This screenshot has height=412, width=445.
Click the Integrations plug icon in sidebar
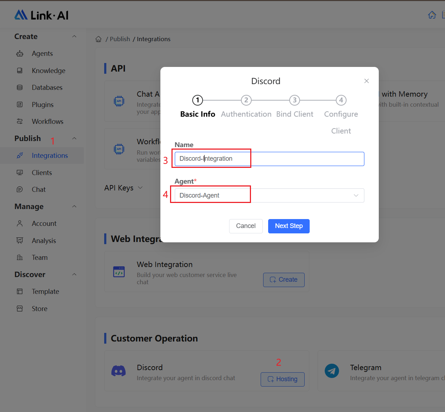[x=20, y=155]
